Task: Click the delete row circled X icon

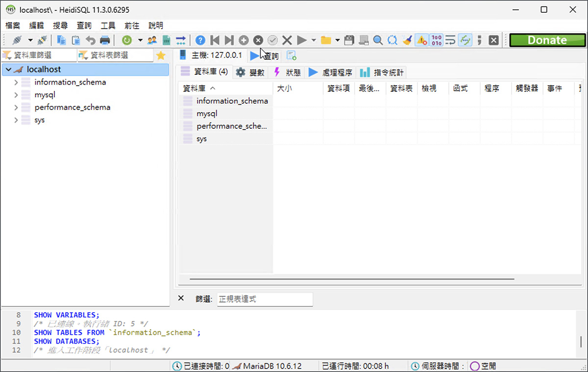Action: (x=258, y=40)
